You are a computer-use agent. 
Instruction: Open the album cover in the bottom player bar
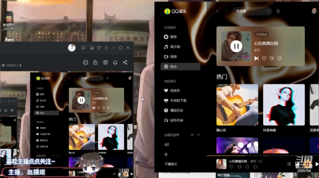pyautogui.click(x=222, y=164)
